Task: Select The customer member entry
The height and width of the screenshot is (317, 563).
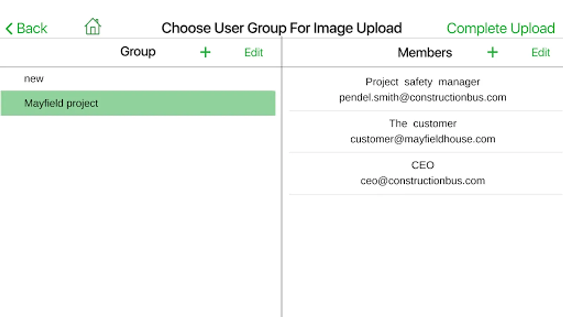Action: pos(422,123)
